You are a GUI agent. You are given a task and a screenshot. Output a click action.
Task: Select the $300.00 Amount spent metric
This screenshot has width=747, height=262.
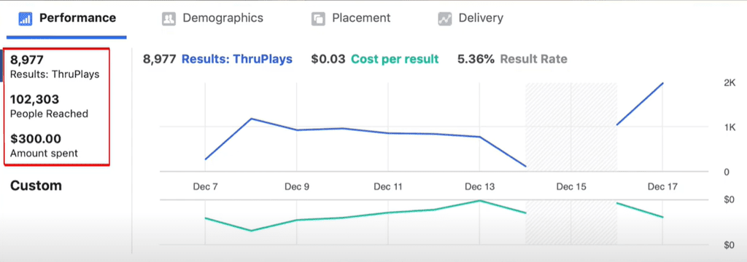click(x=44, y=146)
